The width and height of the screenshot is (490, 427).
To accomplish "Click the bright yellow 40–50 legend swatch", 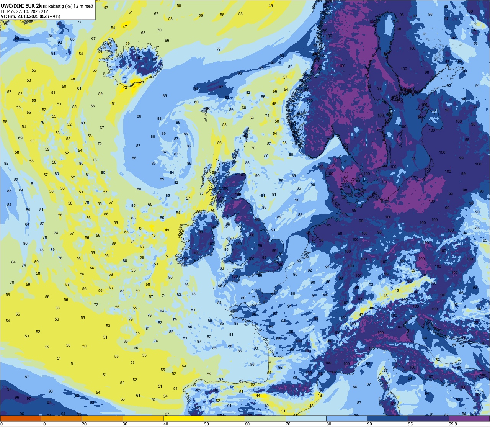I will (x=184, y=418).
